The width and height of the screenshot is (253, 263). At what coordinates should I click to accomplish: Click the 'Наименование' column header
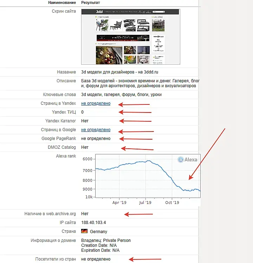(62, 2)
